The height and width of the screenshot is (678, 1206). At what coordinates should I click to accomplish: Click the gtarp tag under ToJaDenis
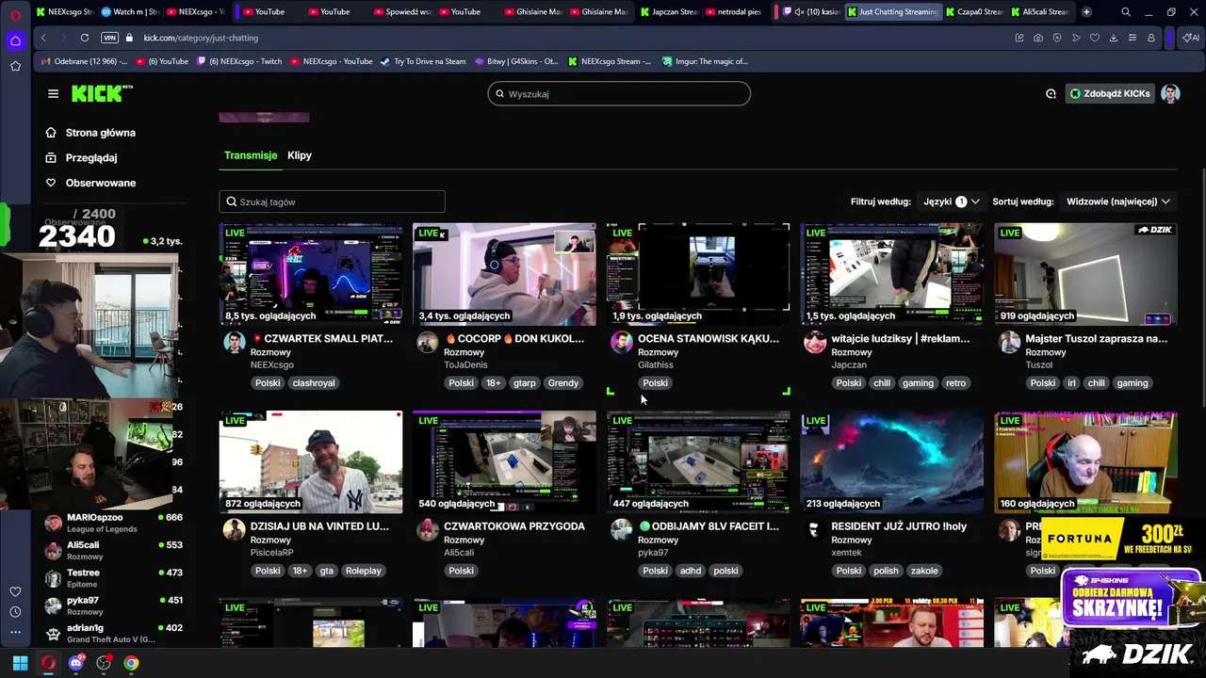(x=525, y=383)
